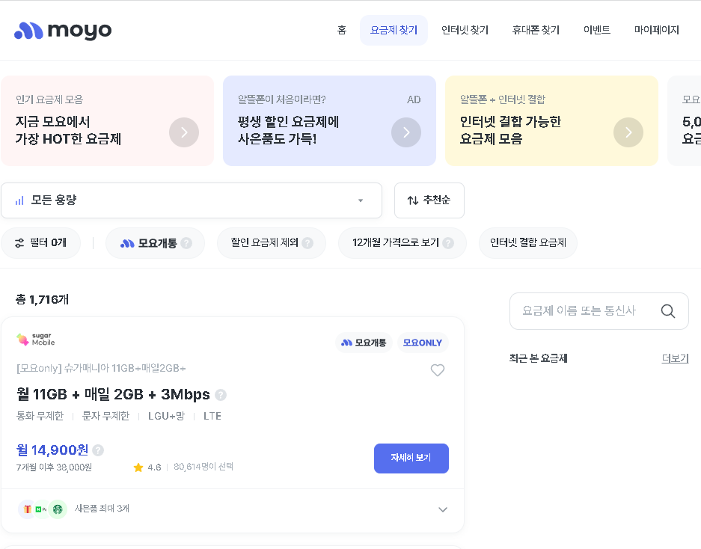The width and height of the screenshot is (701, 549).
Task: Click the gift box icon beside 사은품 최대 3개
Action: click(x=27, y=509)
